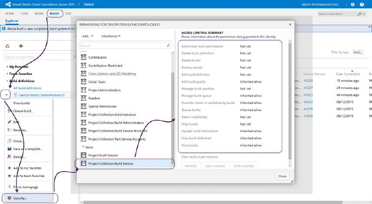The height and width of the screenshot is (204, 372).
Task: Click the Contributors-Restricted group icon
Action: 83,65
